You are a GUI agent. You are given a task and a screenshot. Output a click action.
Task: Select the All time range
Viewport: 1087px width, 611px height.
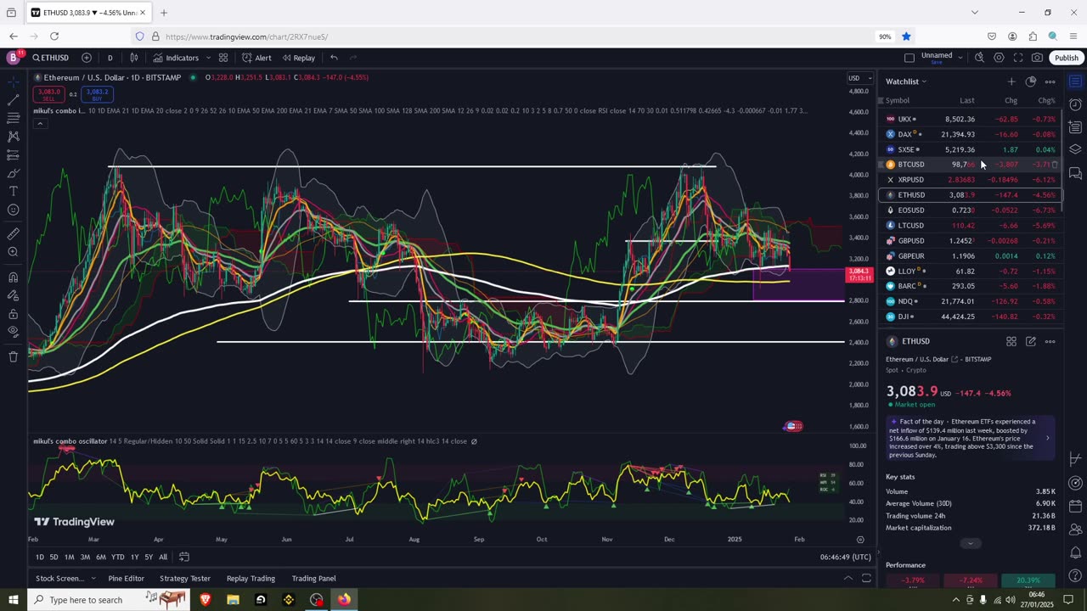click(163, 557)
